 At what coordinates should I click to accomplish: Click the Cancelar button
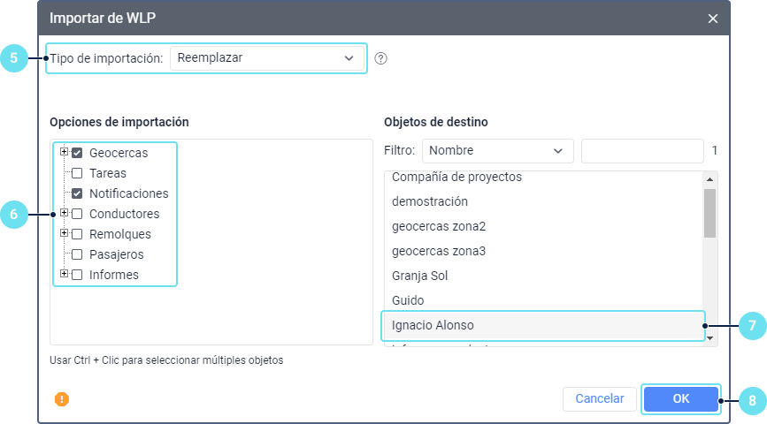point(600,399)
